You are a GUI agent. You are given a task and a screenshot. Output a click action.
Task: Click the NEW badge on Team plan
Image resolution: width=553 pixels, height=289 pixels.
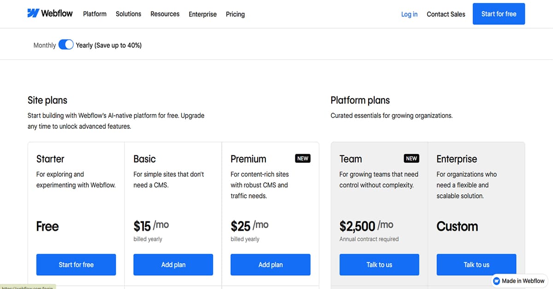tap(412, 158)
